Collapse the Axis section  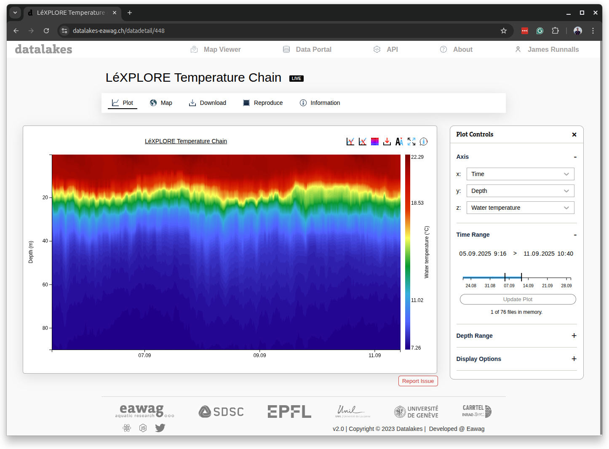pos(575,157)
